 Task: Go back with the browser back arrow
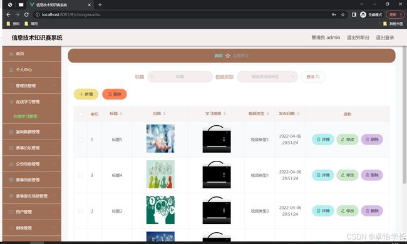pyautogui.click(x=8, y=15)
